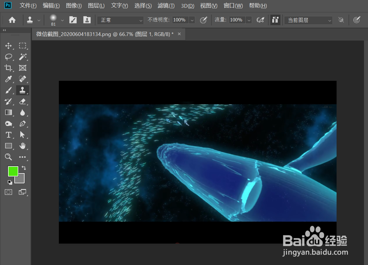Screen dimensions: 368x265
Task: Swap foreground and background colors
Action: click(24, 168)
